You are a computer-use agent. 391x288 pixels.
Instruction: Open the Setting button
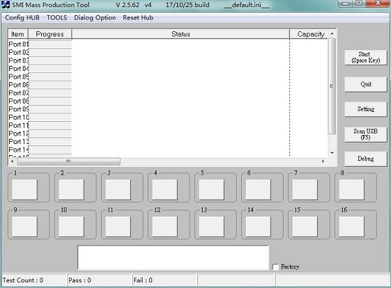coord(366,109)
